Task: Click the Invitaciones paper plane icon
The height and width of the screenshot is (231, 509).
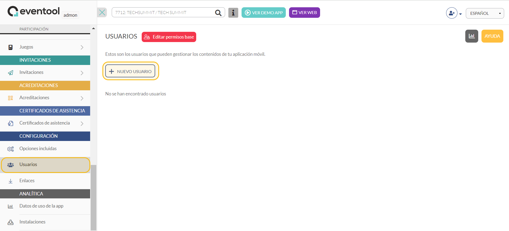Action: [x=11, y=73]
